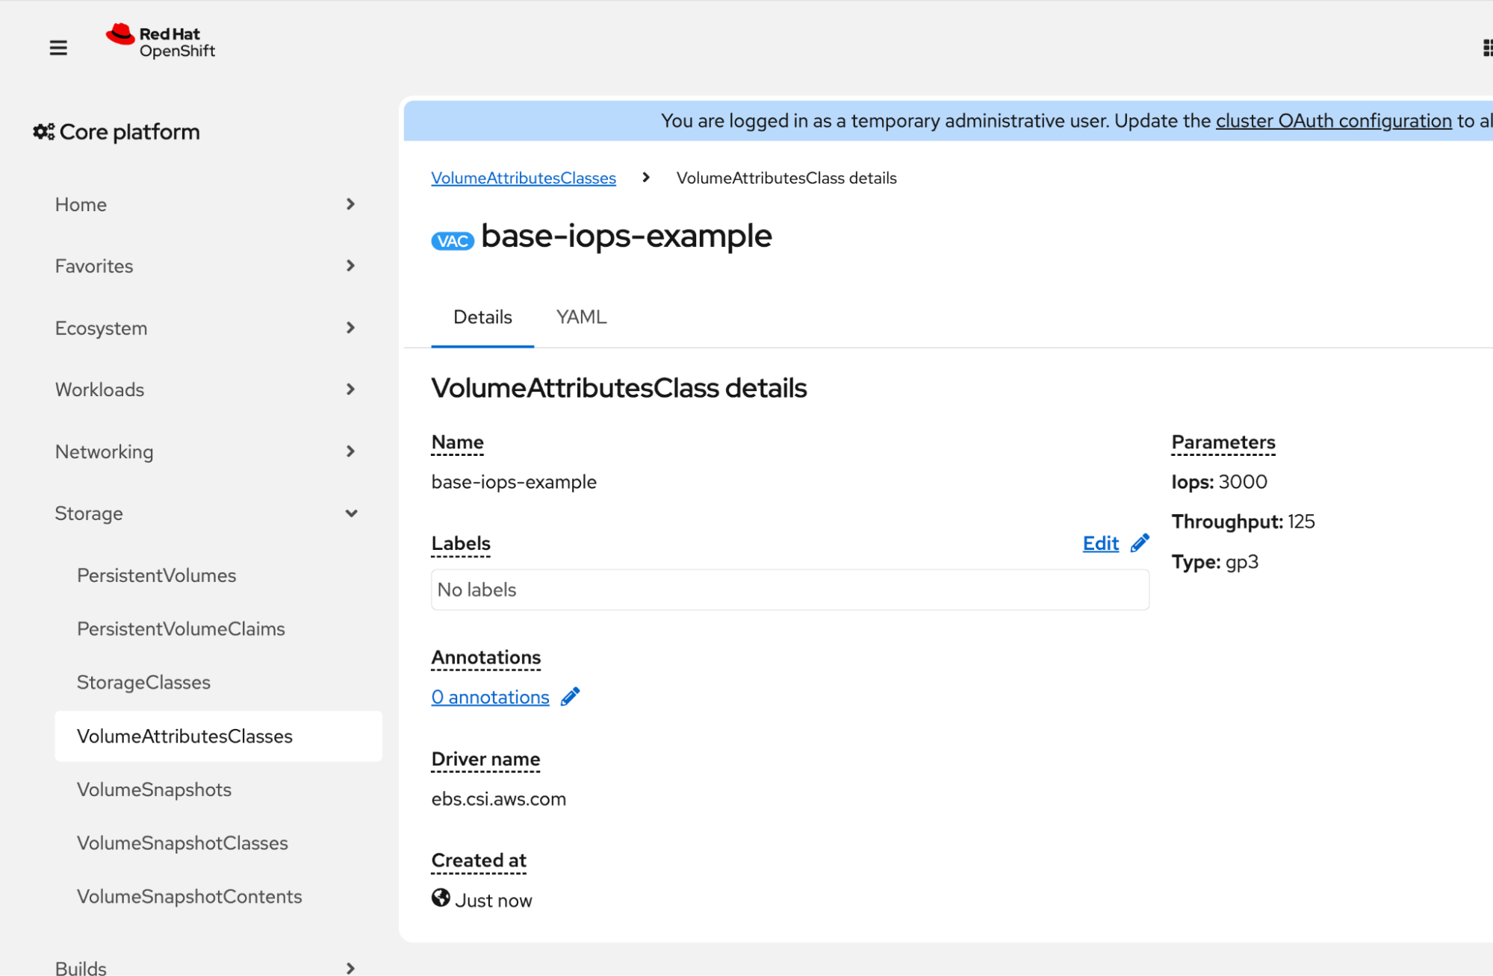
Task: Click the Red Hat OpenShift logo
Action: pyautogui.click(x=161, y=42)
